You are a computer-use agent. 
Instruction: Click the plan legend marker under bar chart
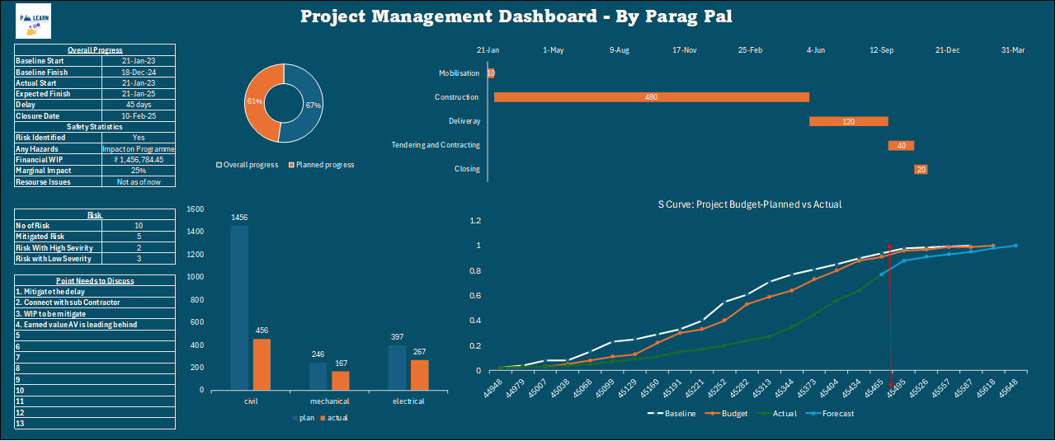coord(294,419)
